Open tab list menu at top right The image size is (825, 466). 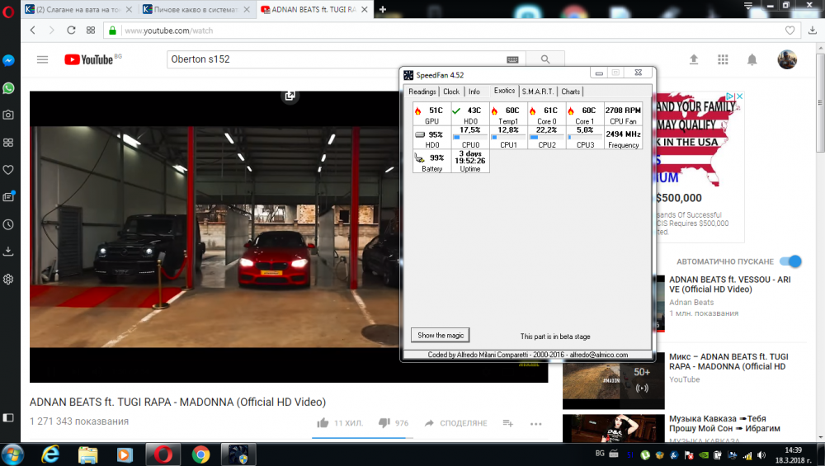[748, 5]
